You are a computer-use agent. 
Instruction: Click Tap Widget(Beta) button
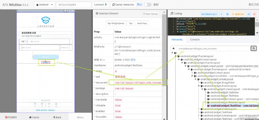point(116,23)
